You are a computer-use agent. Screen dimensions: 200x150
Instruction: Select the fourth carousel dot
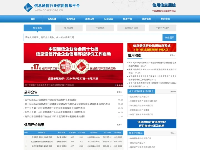122,85
